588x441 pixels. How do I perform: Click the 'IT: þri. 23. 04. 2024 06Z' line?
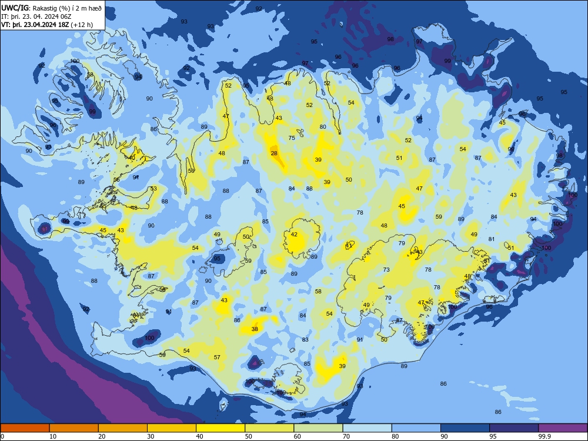(x=36, y=16)
